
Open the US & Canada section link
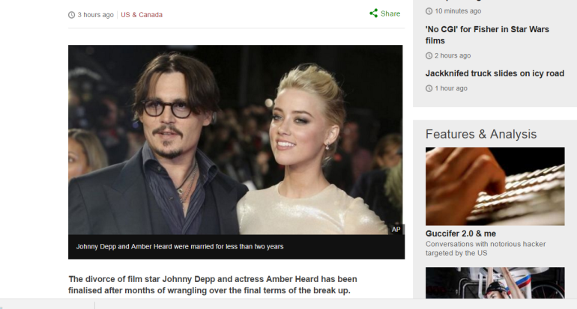(x=142, y=15)
